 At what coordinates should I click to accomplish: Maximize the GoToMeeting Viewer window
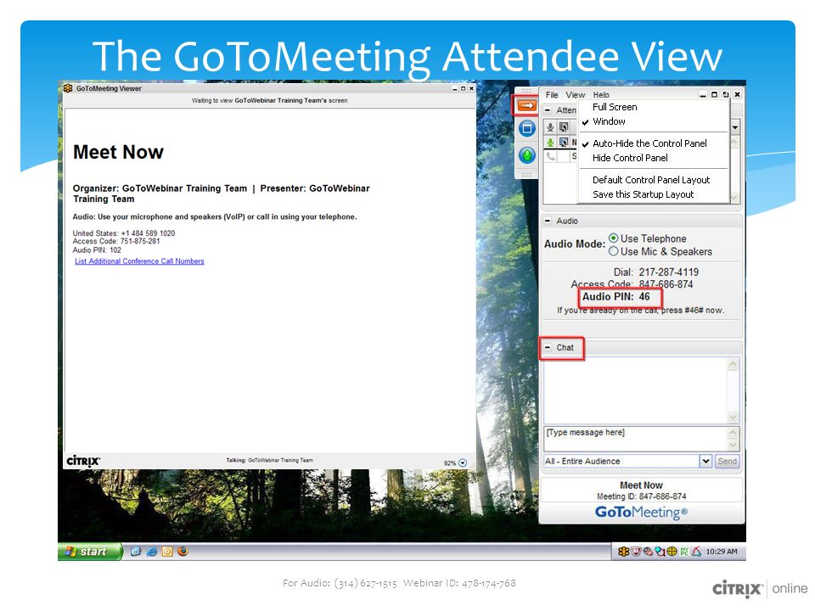[x=464, y=89]
